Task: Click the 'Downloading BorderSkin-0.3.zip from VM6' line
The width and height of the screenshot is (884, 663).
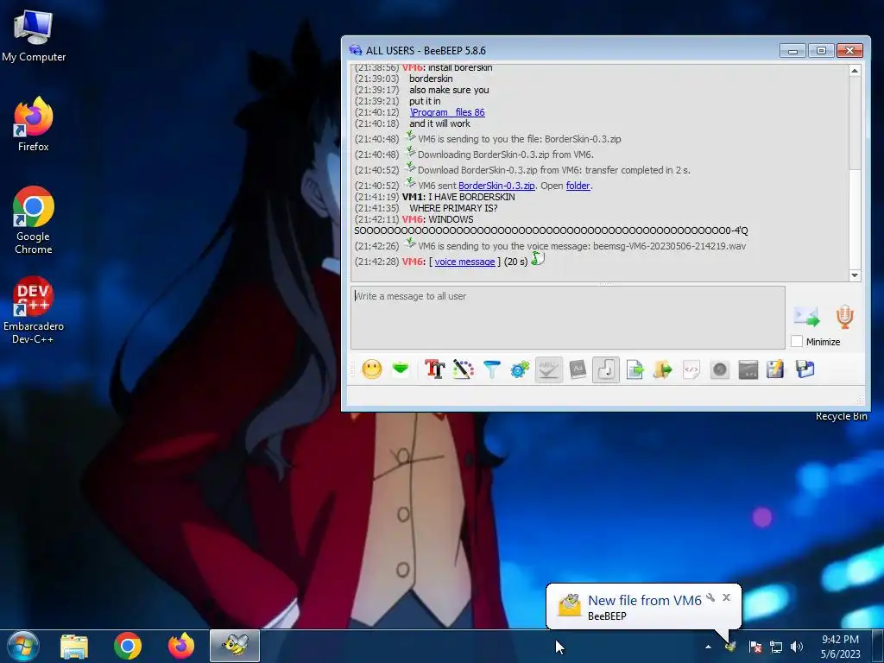Action: click(506, 155)
